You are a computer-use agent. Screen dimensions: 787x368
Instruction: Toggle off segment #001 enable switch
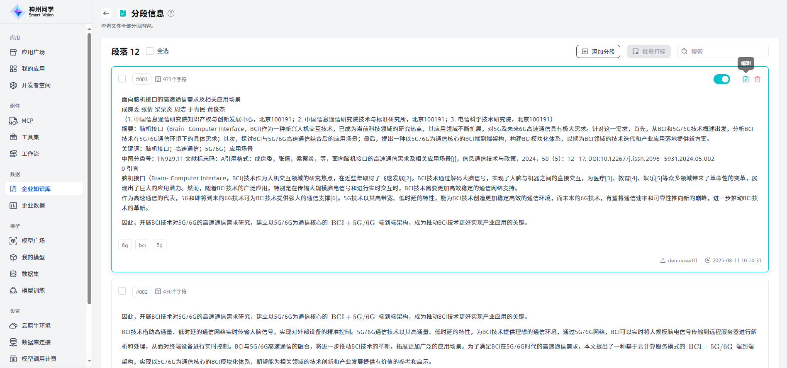point(721,79)
